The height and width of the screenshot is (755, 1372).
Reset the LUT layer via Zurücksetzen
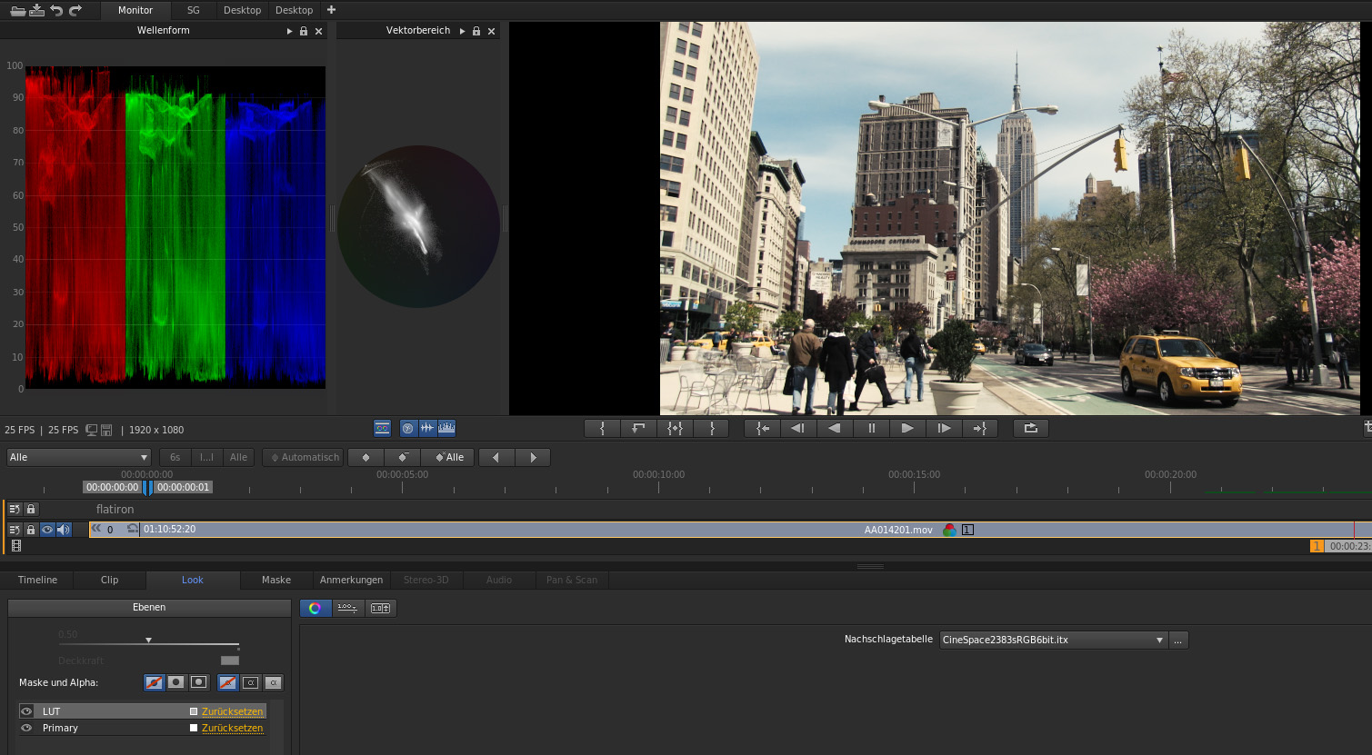[x=232, y=711]
